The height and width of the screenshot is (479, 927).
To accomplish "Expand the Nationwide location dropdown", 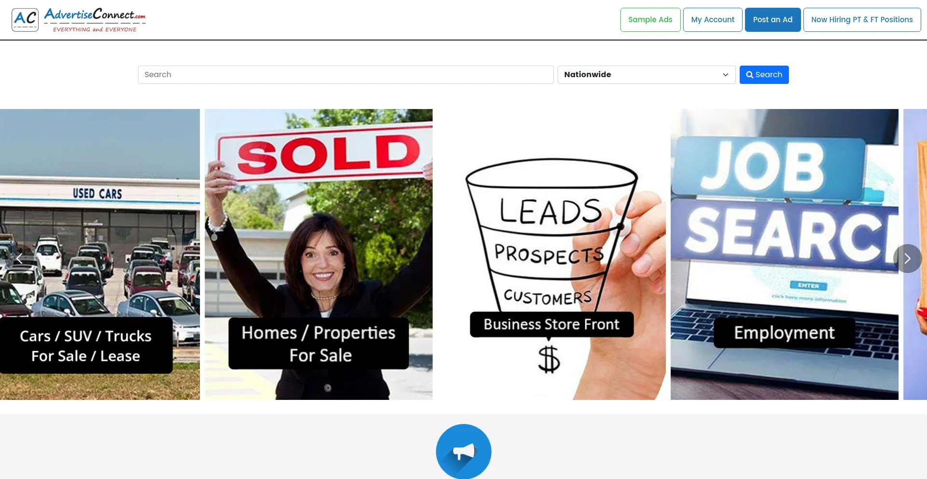I will point(646,75).
